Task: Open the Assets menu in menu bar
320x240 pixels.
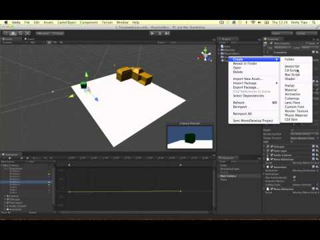Action: 48,23
